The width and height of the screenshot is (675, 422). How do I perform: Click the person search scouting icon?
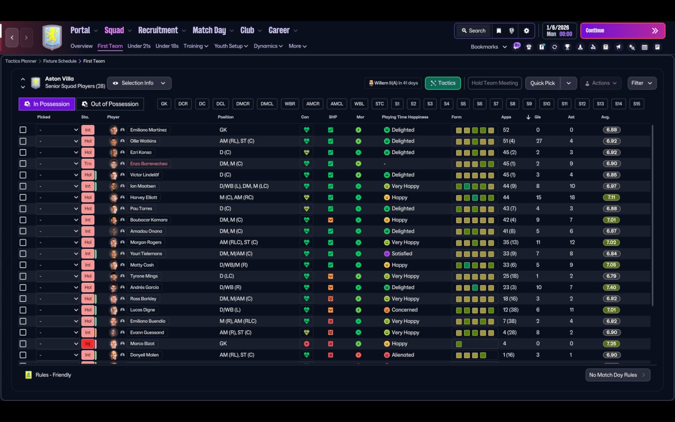point(593,47)
